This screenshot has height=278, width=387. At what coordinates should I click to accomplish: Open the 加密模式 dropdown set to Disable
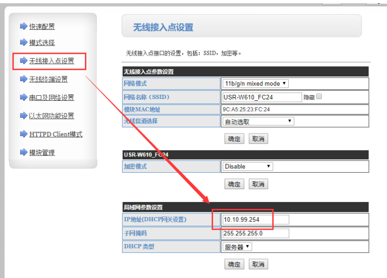pyautogui.click(x=248, y=166)
